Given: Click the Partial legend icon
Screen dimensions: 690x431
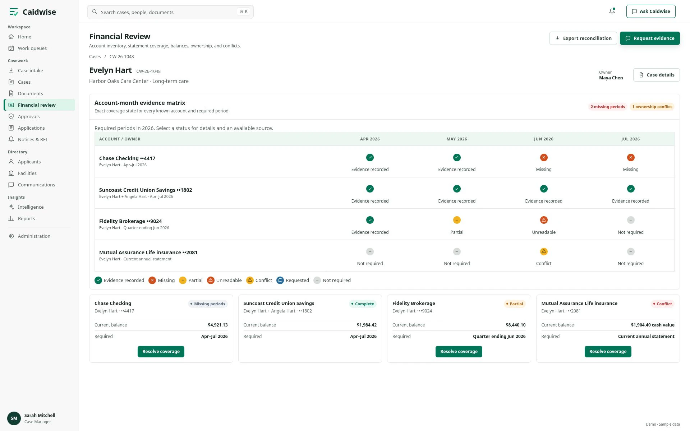Looking at the screenshot, I should point(183,280).
